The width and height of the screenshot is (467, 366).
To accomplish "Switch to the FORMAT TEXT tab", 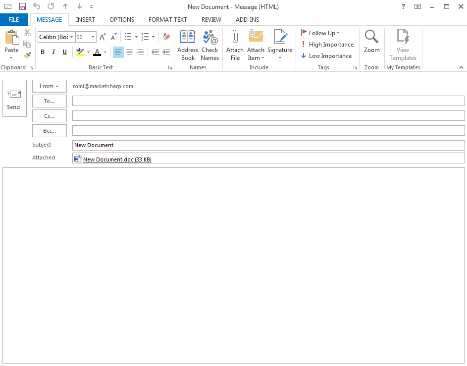I will tap(168, 20).
